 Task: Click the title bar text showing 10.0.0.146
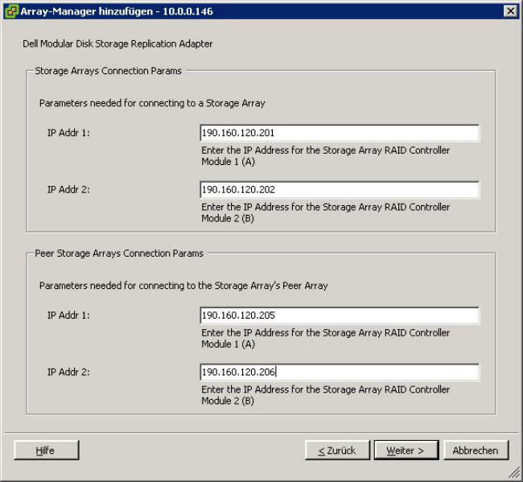coord(167,10)
